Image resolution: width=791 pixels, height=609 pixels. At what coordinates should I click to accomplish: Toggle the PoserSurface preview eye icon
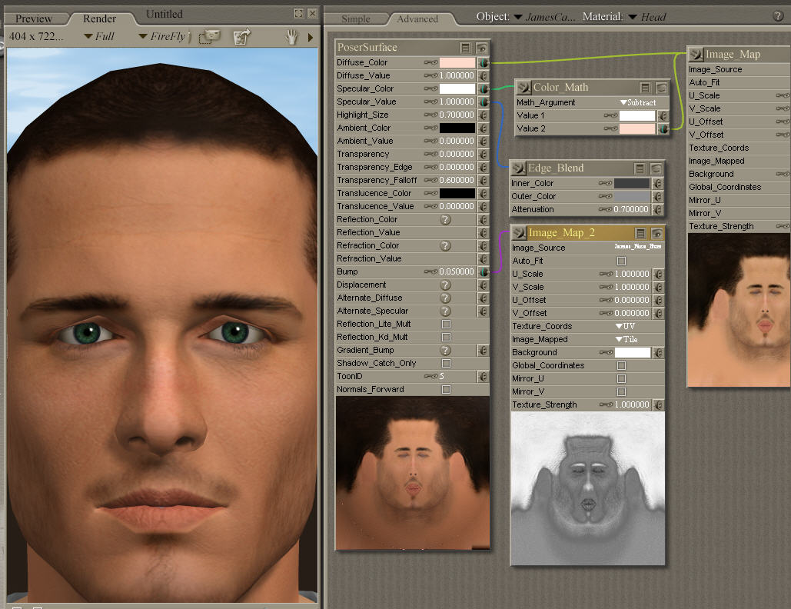tap(482, 48)
